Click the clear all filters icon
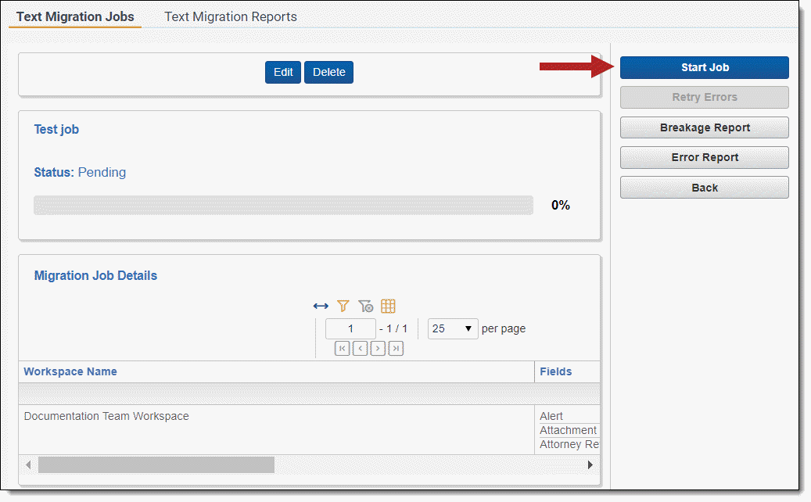This screenshot has height=502, width=811. pyautogui.click(x=365, y=307)
